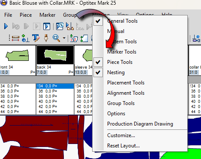This screenshot has width=201, height=159.
Task: Click the boxed play nesting icon
Action: tap(47, 26)
